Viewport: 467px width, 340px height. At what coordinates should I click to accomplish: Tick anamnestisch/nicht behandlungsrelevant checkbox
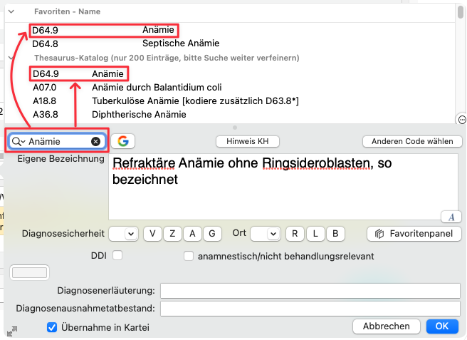click(189, 255)
